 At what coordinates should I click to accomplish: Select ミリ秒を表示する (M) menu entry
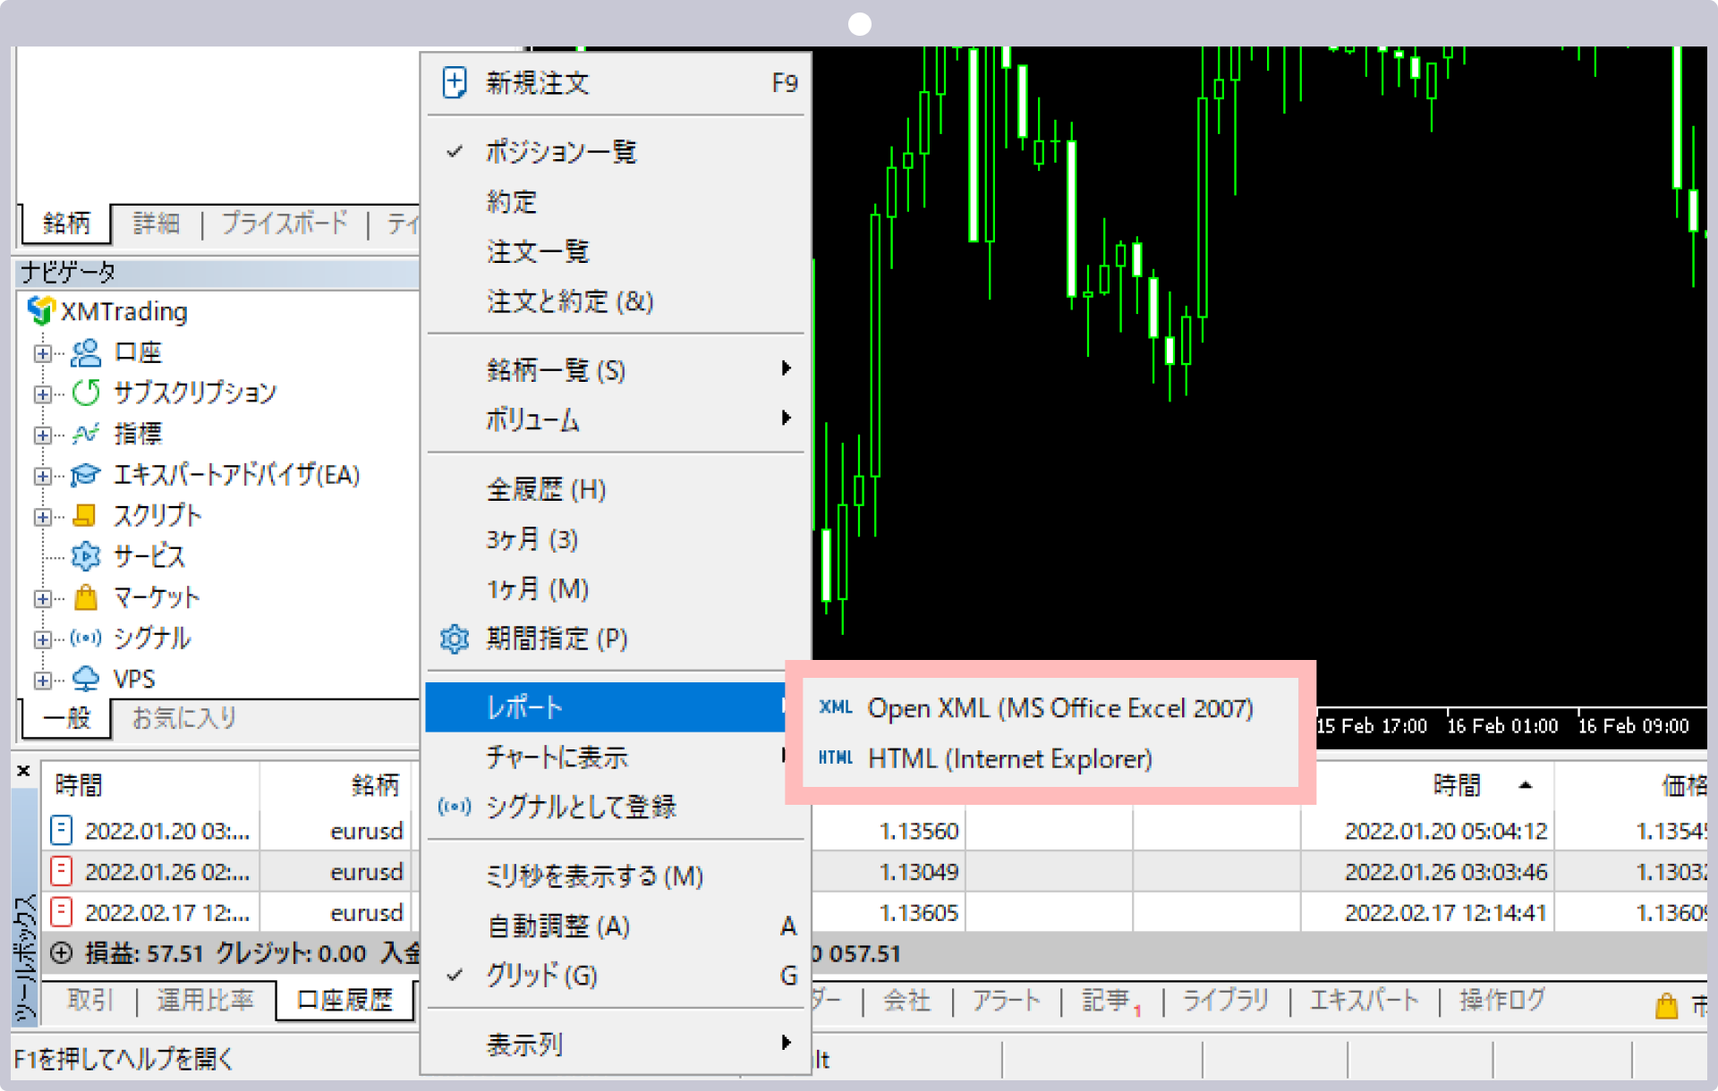click(616, 875)
